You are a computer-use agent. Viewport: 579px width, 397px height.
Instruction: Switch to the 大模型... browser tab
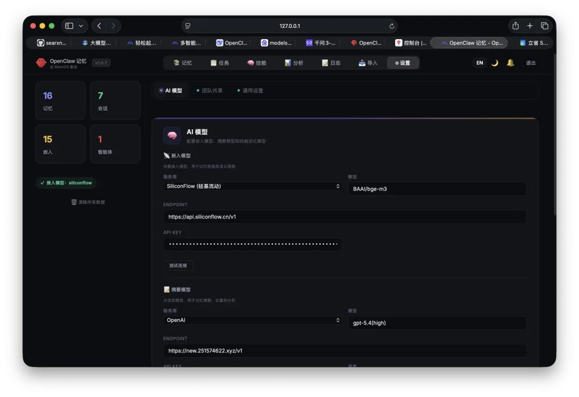(96, 43)
